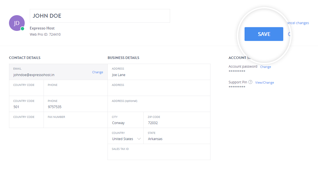Viewport: 318px width, 169px height.
Task: Click the green online status dot
Action: [x=22, y=29]
